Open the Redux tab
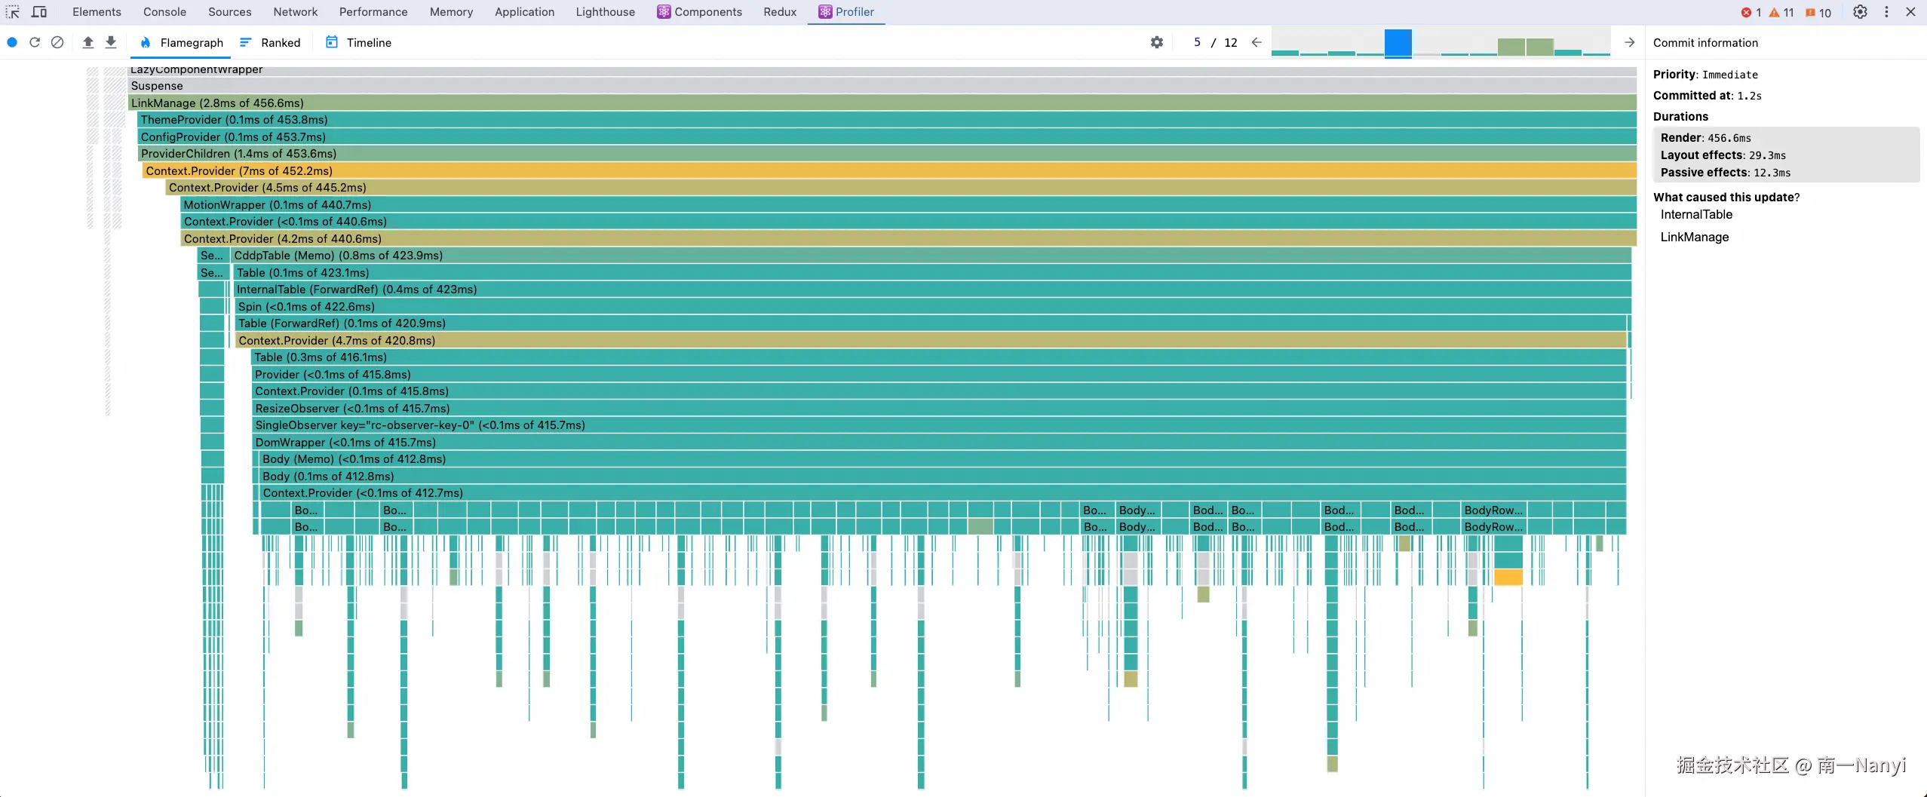The image size is (1927, 797). [x=780, y=12]
